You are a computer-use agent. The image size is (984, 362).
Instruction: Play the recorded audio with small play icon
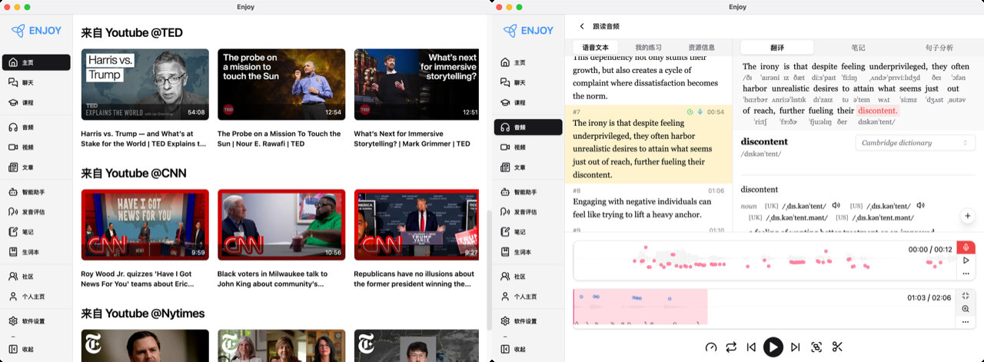point(966,261)
